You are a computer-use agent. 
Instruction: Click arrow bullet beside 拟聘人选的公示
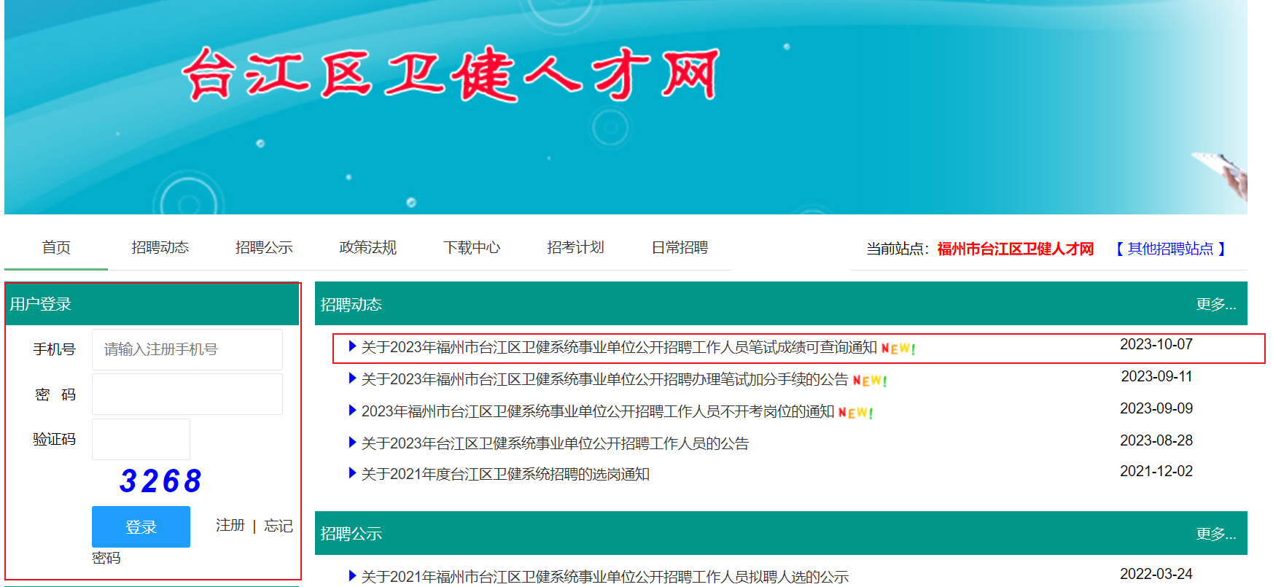point(352,576)
